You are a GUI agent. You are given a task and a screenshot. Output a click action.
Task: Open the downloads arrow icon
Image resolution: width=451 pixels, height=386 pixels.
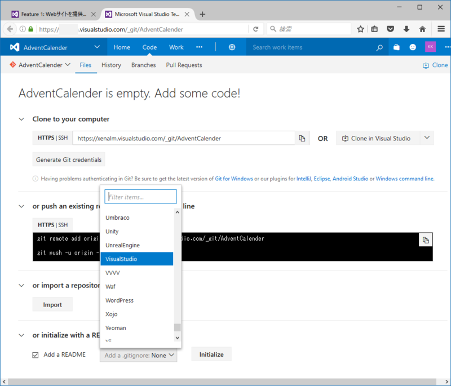[x=406, y=29]
